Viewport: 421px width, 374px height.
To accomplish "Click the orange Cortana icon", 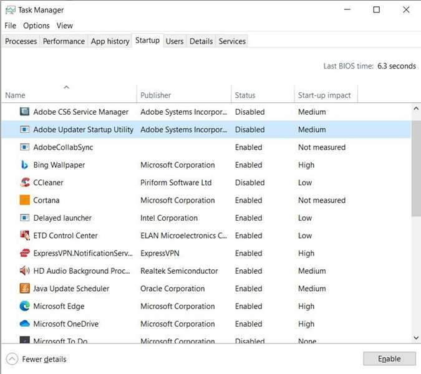I will coord(25,200).
